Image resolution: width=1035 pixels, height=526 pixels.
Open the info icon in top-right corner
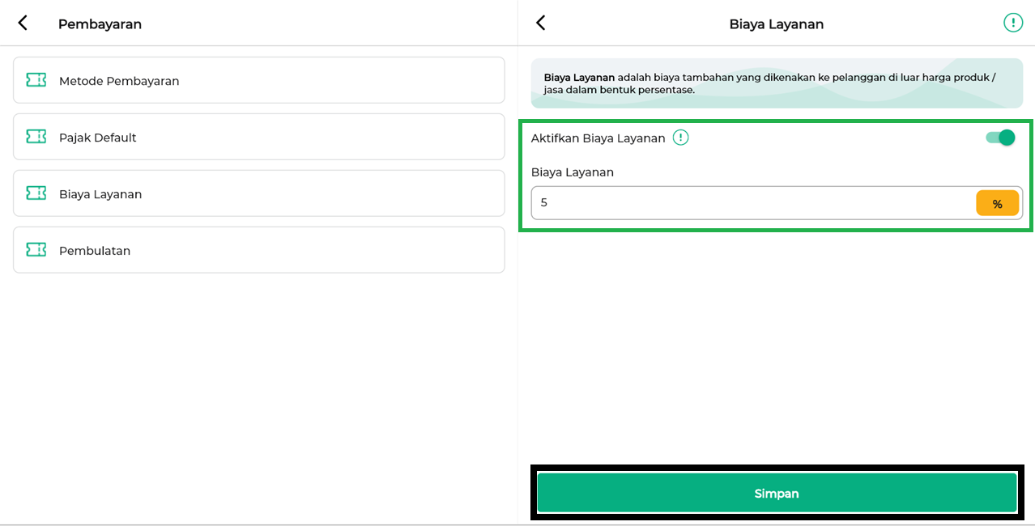[1012, 23]
